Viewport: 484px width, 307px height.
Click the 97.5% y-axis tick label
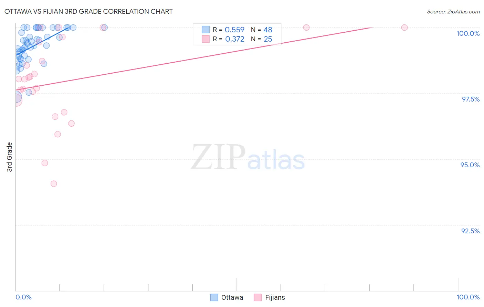tap(471, 99)
